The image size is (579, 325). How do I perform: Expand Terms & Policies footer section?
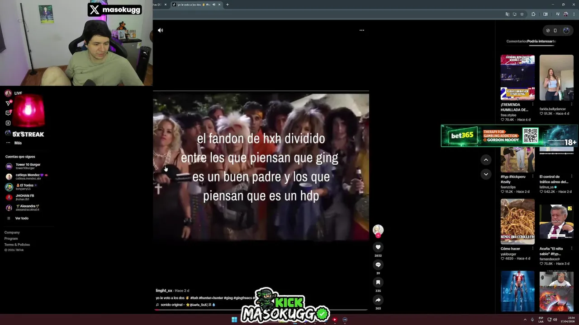(17, 245)
